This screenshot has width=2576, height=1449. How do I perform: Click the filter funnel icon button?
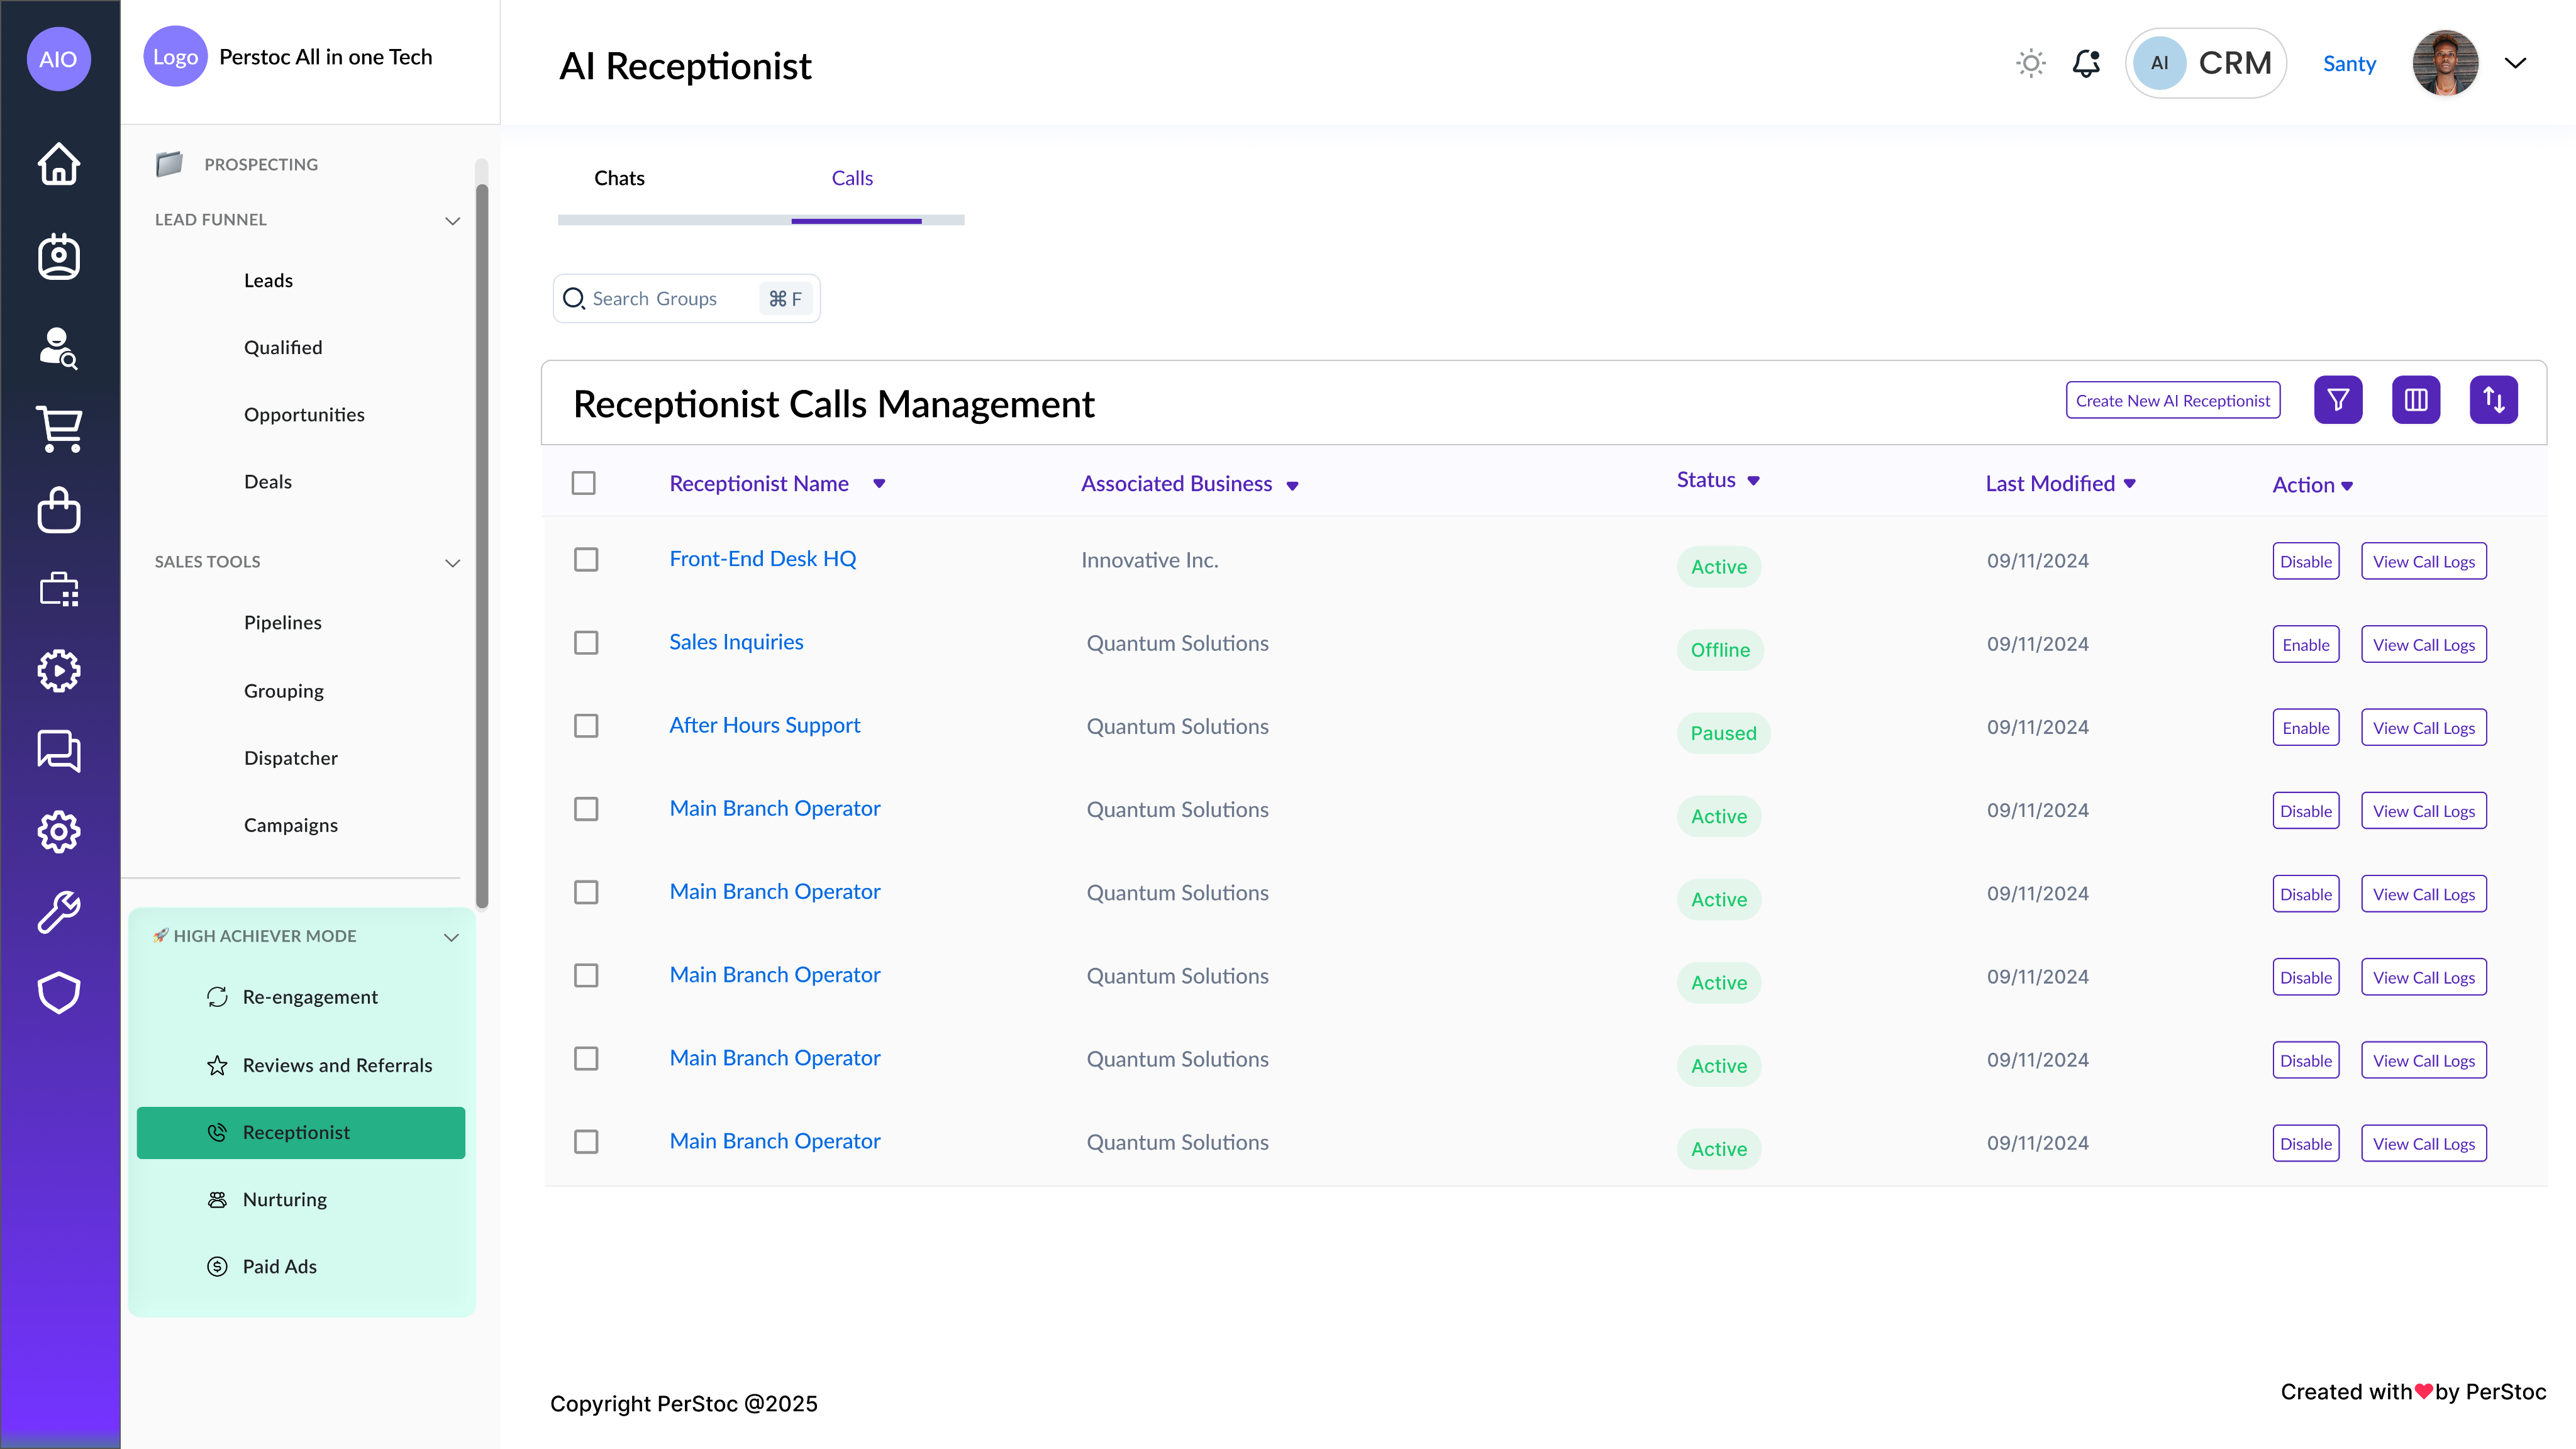click(2337, 400)
